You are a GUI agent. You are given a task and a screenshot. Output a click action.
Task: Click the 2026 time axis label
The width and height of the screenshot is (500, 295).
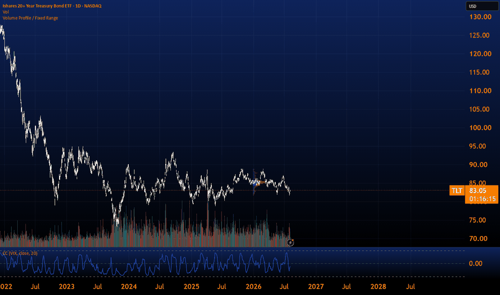click(254, 287)
